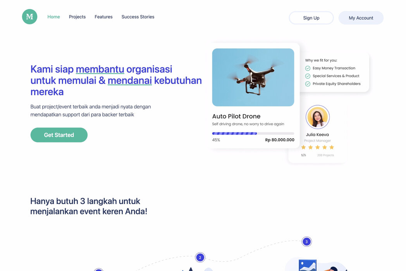
Task: Click the 208 Projects text
Action: pos(325,155)
